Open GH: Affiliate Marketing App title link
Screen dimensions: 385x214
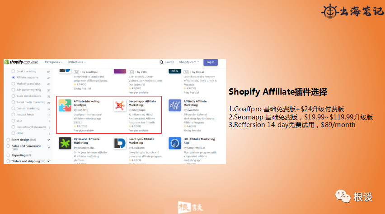pyautogui.click(x=199, y=141)
